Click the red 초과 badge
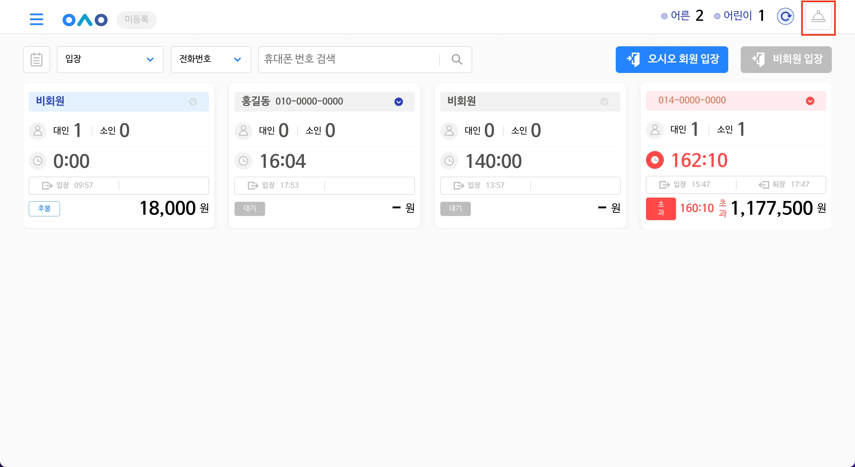 [x=661, y=209]
